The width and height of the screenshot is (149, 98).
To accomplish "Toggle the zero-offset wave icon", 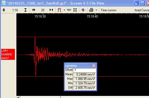I will coord(83,10).
